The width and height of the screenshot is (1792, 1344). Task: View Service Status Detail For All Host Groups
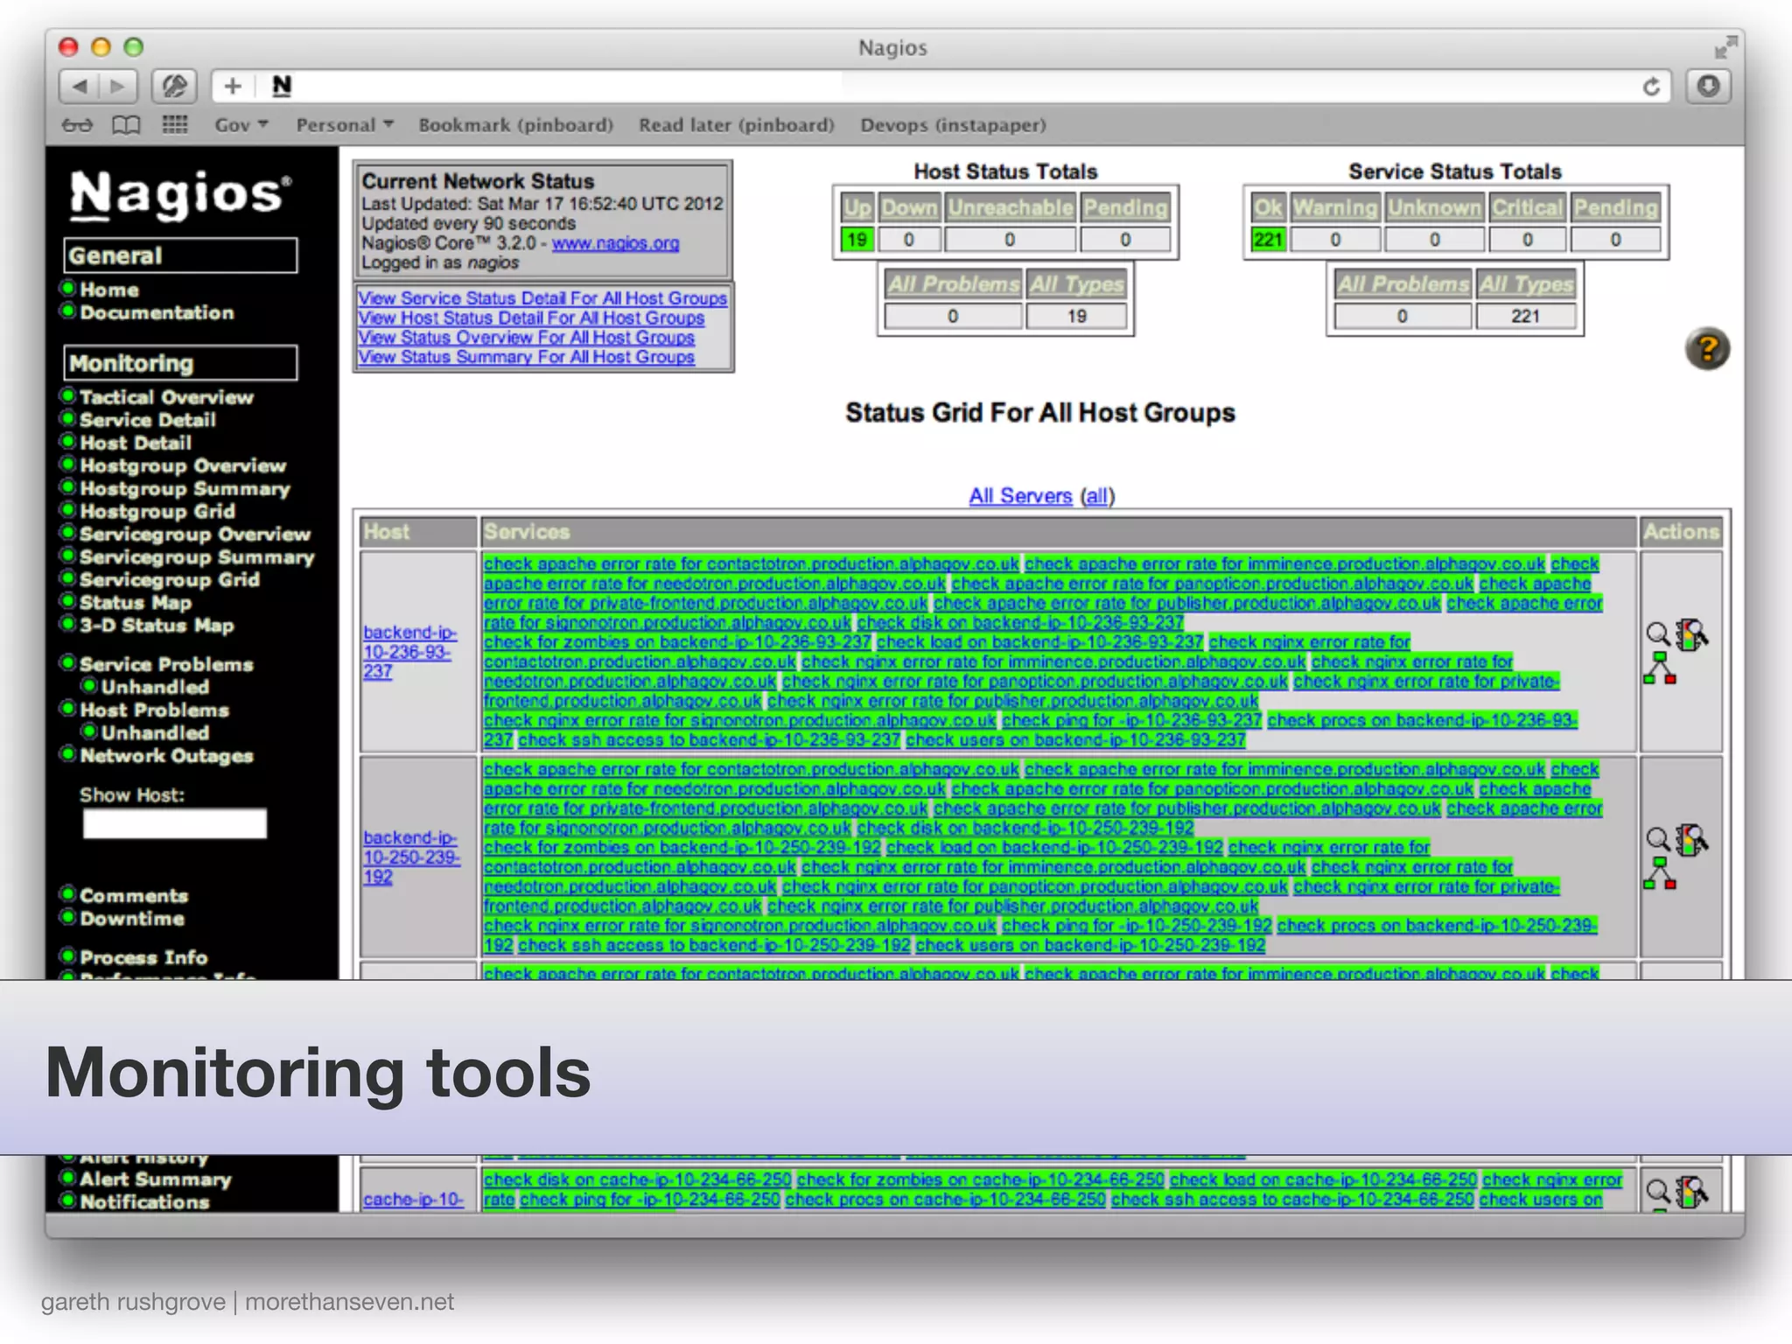[542, 298]
